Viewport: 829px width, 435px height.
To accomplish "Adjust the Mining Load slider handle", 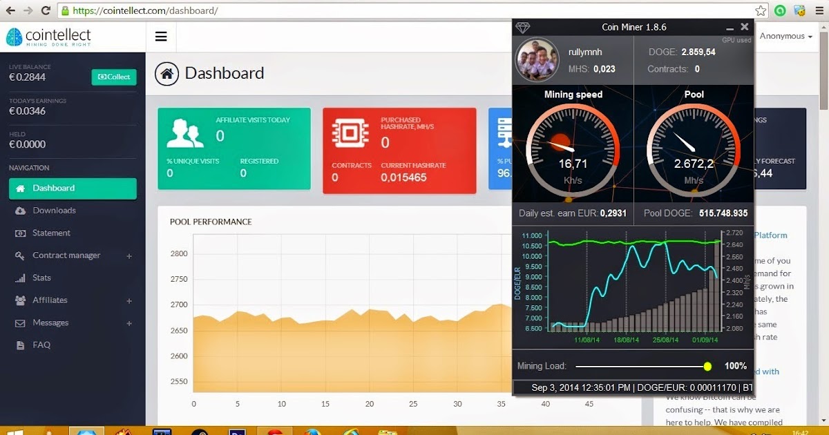I will 707,366.
